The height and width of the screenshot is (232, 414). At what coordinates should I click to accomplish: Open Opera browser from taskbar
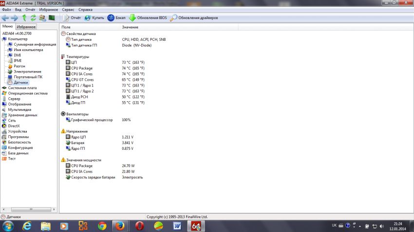click(x=139, y=226)
